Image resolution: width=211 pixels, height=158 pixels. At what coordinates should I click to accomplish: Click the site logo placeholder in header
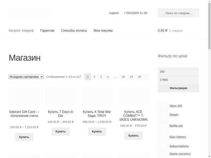coord(29,13)
